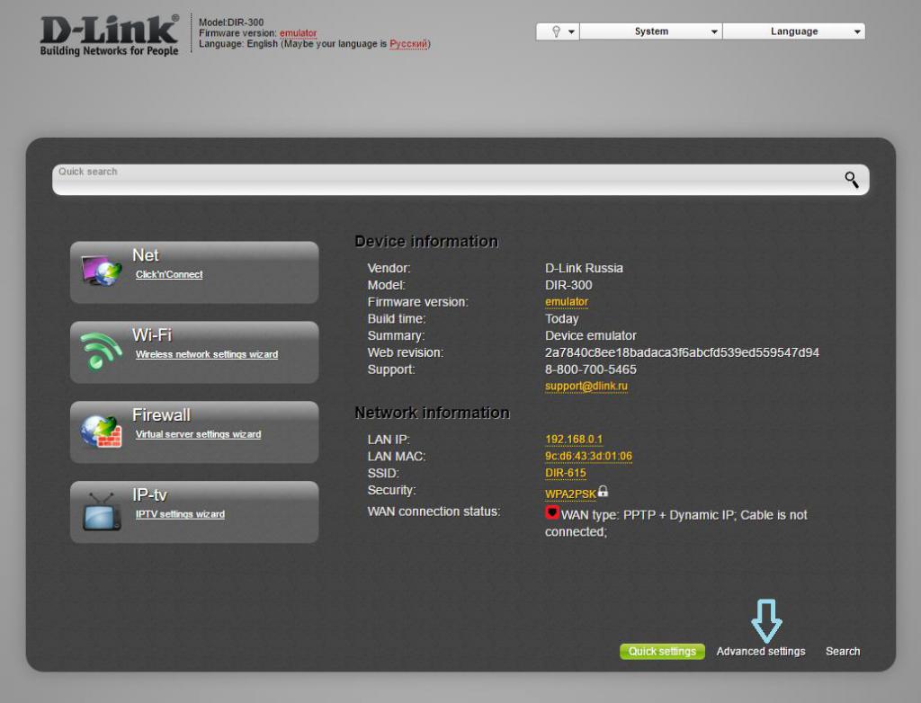This screenshot has height=703, width=921.
Task: Click the support@dlink.ru email link
Action: coord(586,386)
